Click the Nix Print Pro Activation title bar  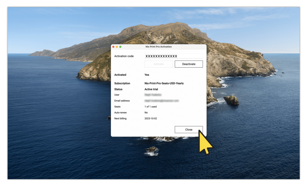[x=158, y=47]
